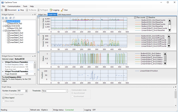The height and width of the screenshot is (112, 178).
Task: Open the Logging notepad icon
Action: coord(51,10)
